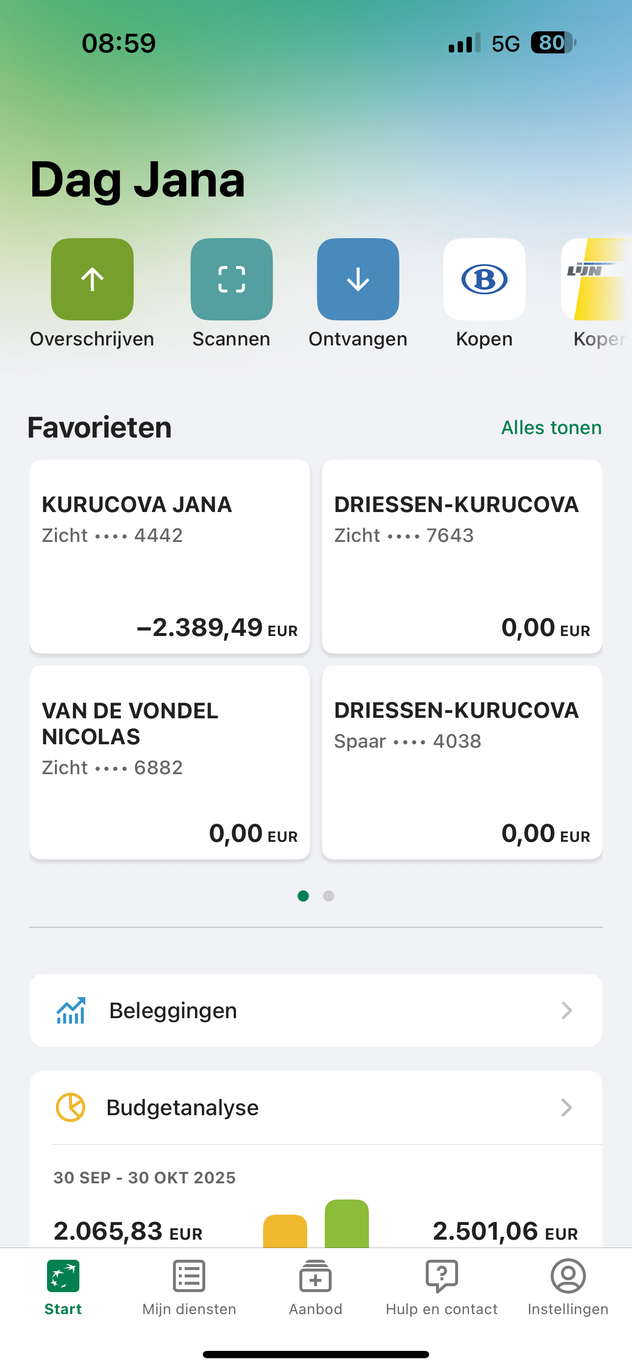Open the Spaar account ending 4038
This screenshot has height=1370, width=632.
pyautogui.click(x=462, y=762)
